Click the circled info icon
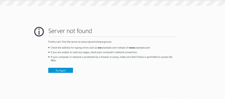 [39, 32]
